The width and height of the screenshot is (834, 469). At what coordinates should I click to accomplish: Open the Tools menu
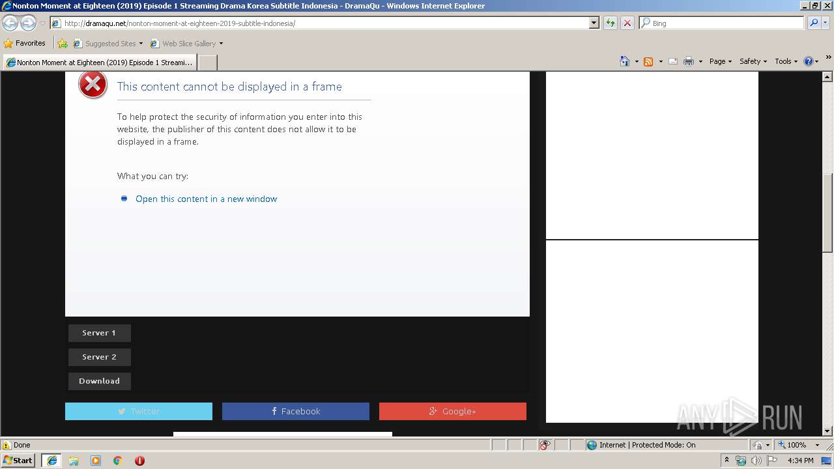coord(786,61)
